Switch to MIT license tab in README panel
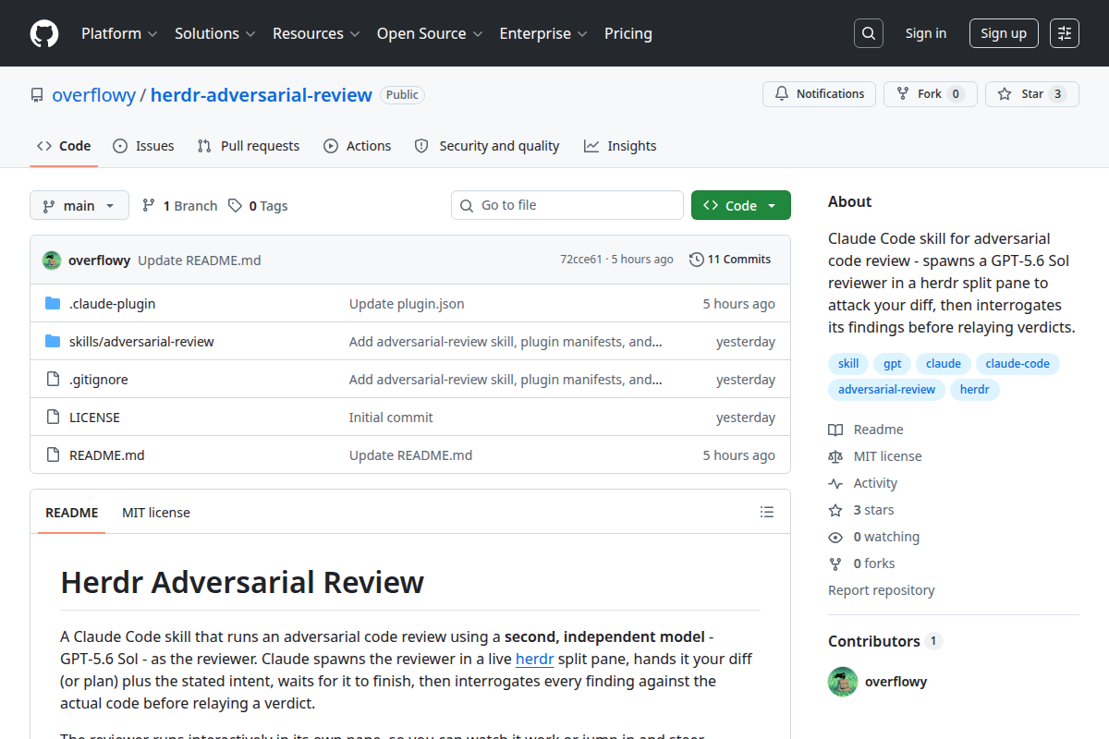The height and width of the screenshot is (739, 1109). tap(156, 513)
